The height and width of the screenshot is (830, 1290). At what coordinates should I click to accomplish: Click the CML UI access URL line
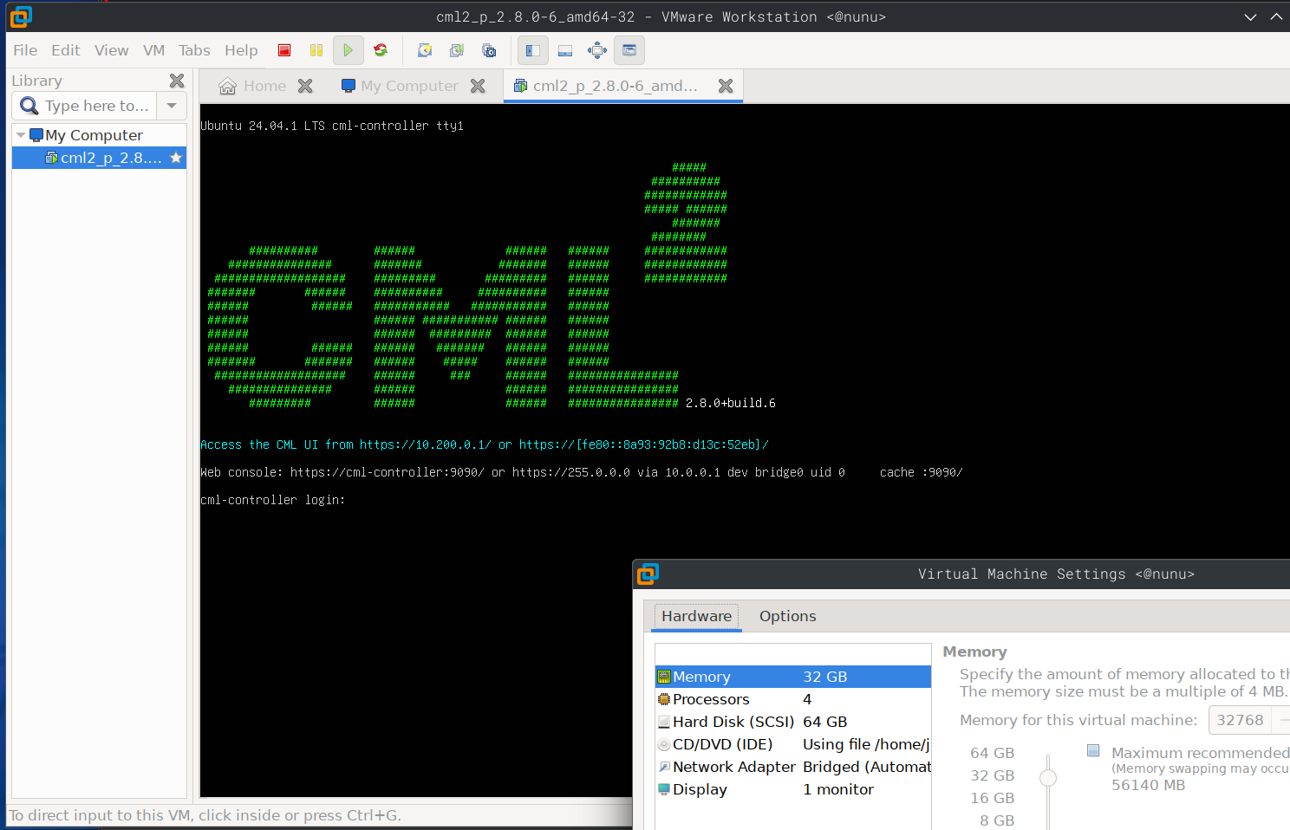(484, 444)
